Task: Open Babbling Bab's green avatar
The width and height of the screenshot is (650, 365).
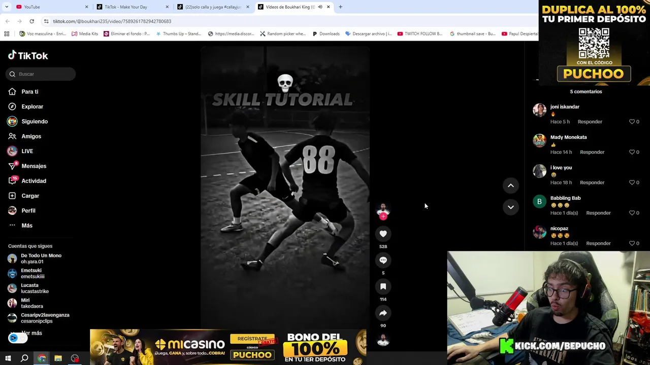Action: (539, 201)
